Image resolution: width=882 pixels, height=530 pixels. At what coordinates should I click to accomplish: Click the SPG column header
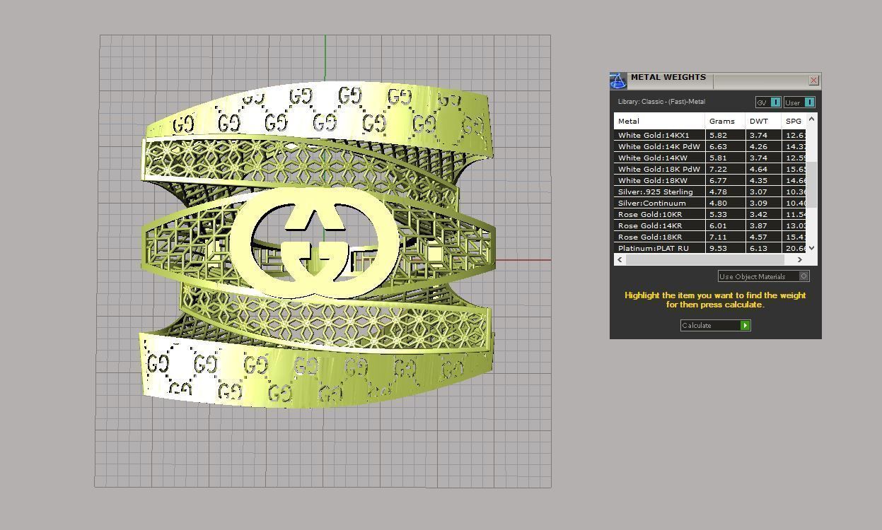(x=794, y=121)
